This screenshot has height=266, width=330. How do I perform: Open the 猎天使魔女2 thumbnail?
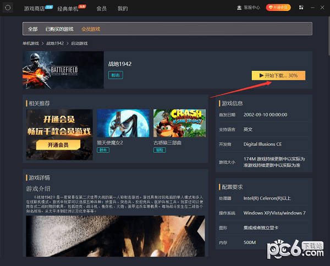[x=123, y=123]
